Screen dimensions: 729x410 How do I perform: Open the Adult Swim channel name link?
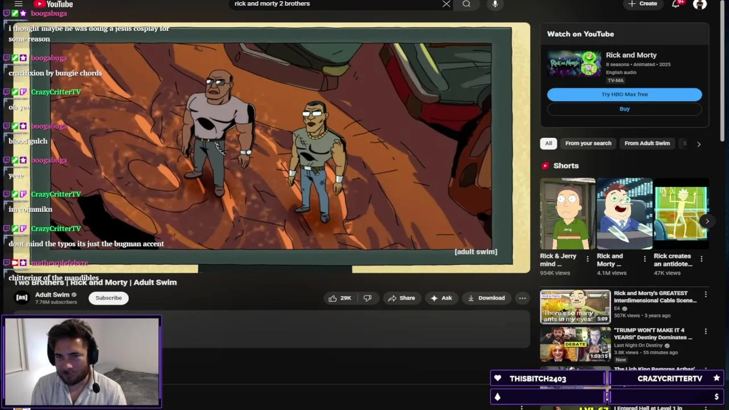click(52, 294)
